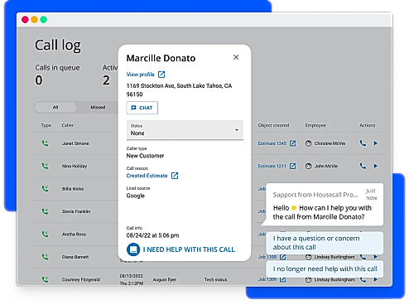The height and width of the screenshot is (305, 409).
Task: Call back Nina Holiday with phone icon
Action: point(363,166)
